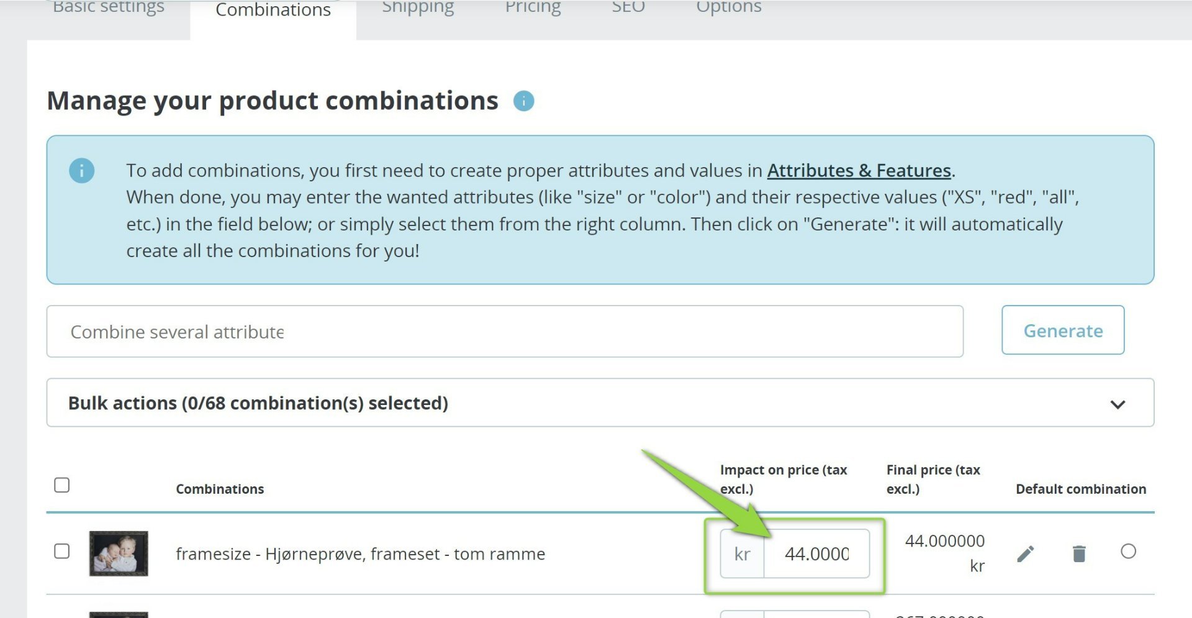Set Hjørneprøve as default combination
Image resolution: width=1192 pixels, height=618 pixels.
pos(1128,551)
